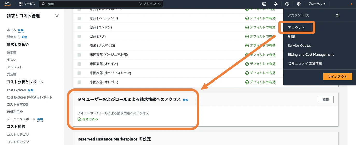356x145 pixels.
Task: Collapse the account menu arrow
Action: pos(351,4)
